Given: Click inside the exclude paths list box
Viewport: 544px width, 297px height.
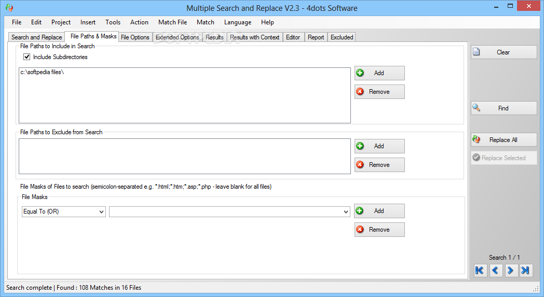Looking at the screenshot, I should [185, 157].
